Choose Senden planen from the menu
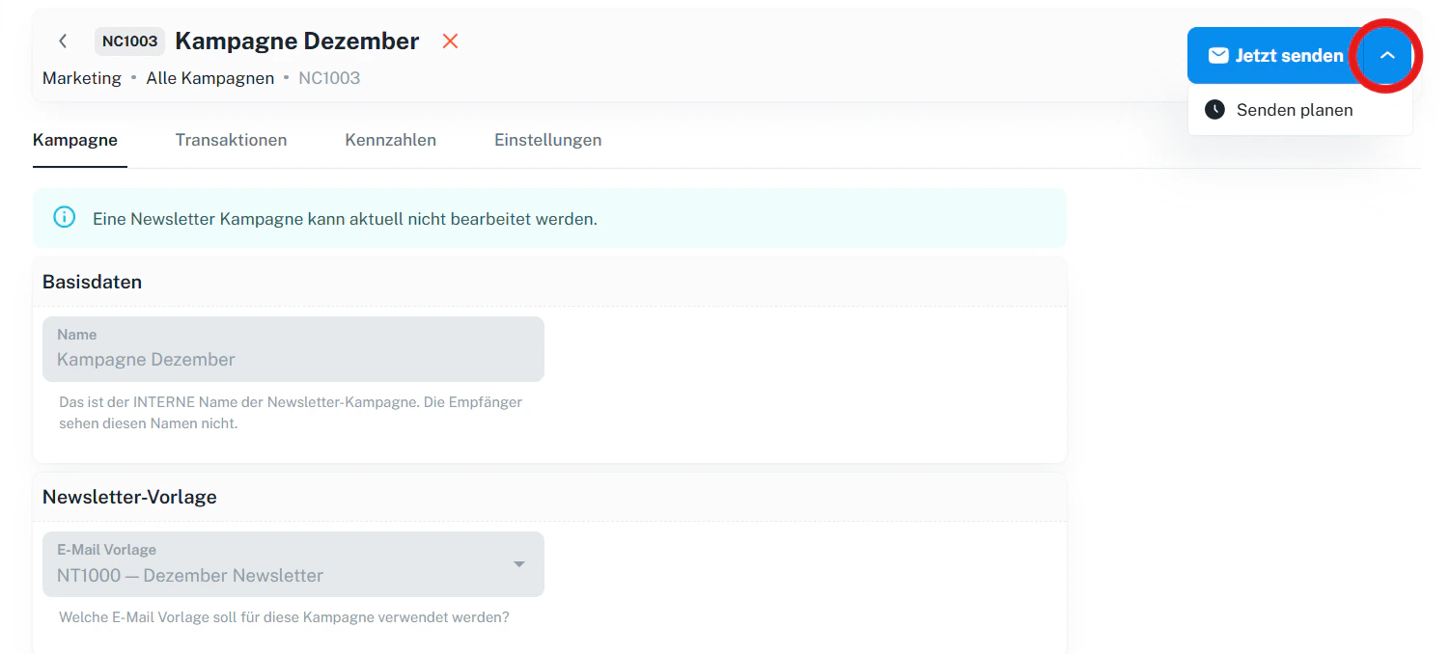The image size is (1450, 654). [1296, 110]
